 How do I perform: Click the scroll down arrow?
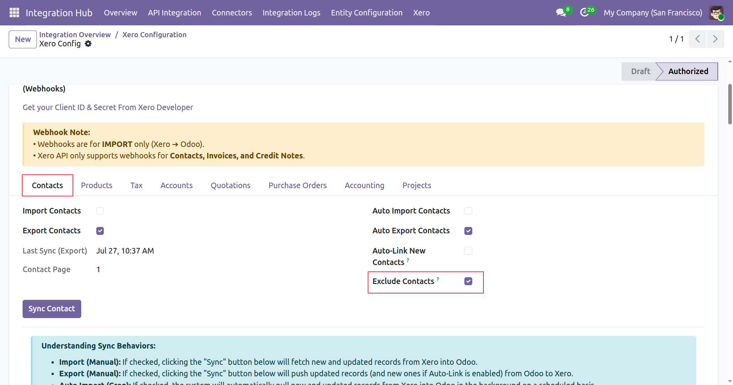point(730,381)
